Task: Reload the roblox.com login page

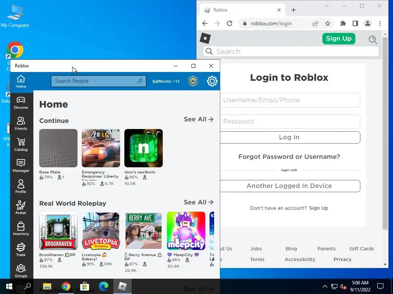Action: coord(230,23)
